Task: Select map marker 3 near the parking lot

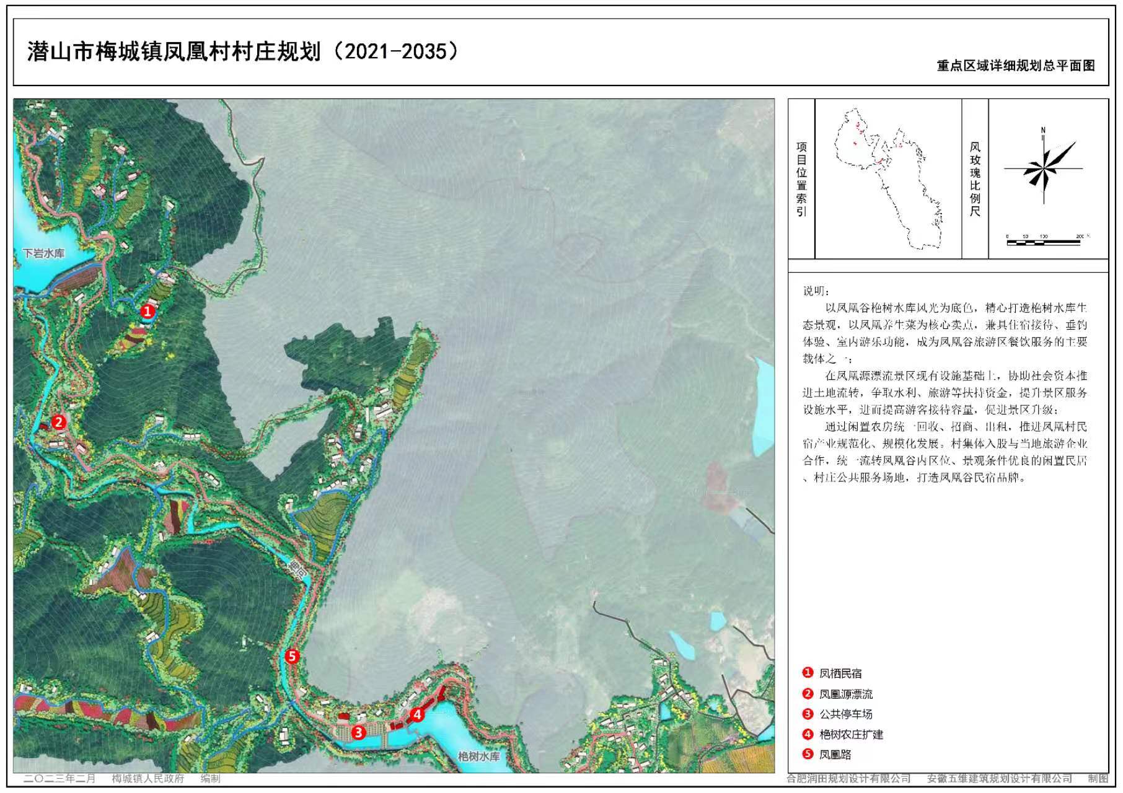Action: coord(358,732)
